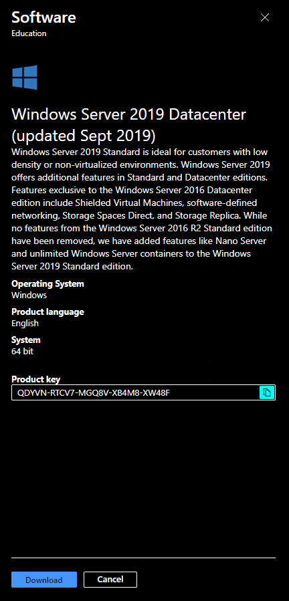
Task: Select the '64 bit' system value
Action: (22, 351)
